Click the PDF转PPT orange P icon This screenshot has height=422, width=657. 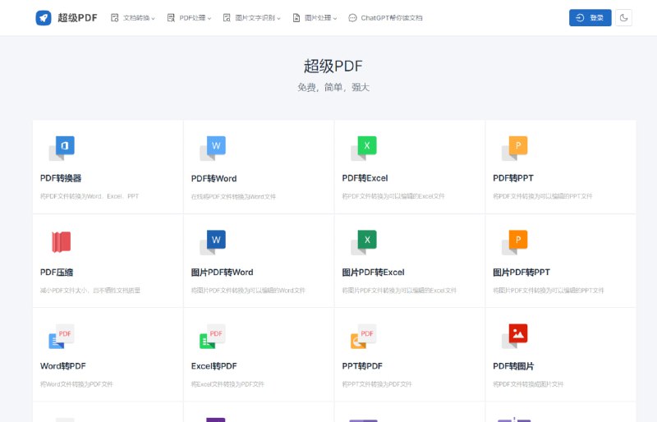tap(515, 148)
